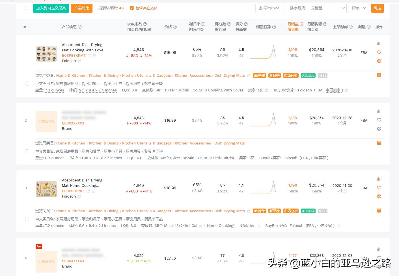Favorite product 1 via the heart icon
The height and width of the screenshot is (276, 399).
[x=379, y=52]
